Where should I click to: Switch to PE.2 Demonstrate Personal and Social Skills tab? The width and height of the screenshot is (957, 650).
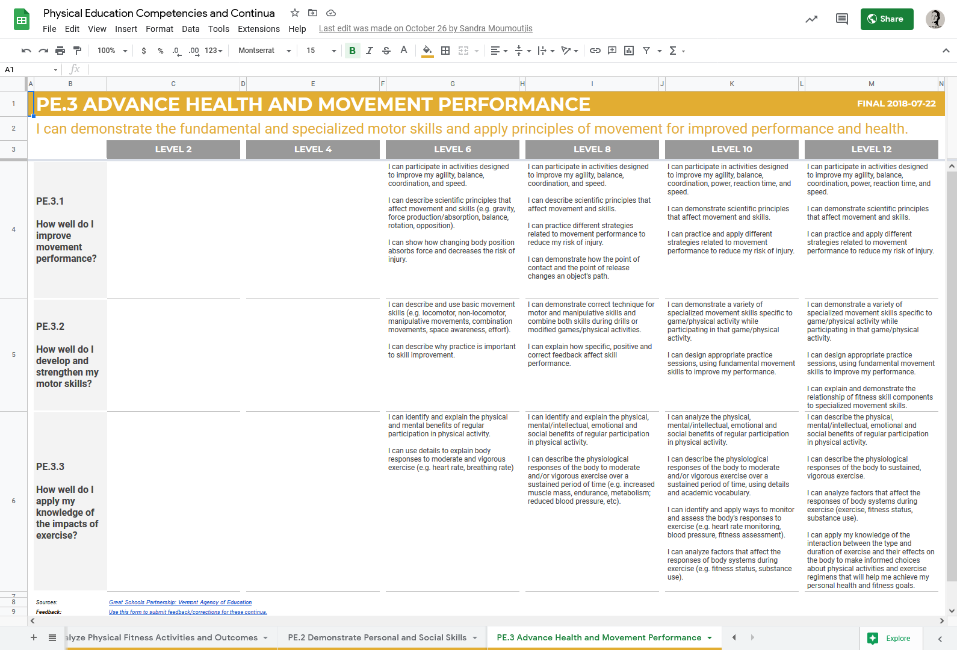pyautogui.click(x=377, y=637)
